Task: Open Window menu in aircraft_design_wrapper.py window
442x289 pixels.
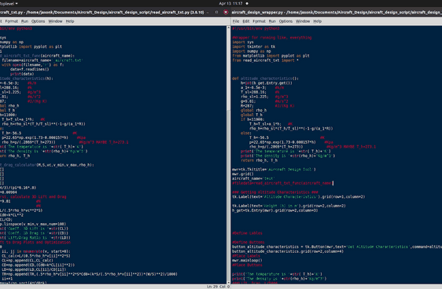Action: [x=303, y=21]
